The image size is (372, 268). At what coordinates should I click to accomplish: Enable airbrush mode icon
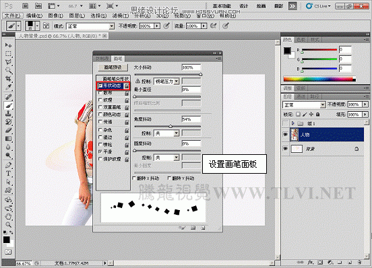[x=213, y=26]
